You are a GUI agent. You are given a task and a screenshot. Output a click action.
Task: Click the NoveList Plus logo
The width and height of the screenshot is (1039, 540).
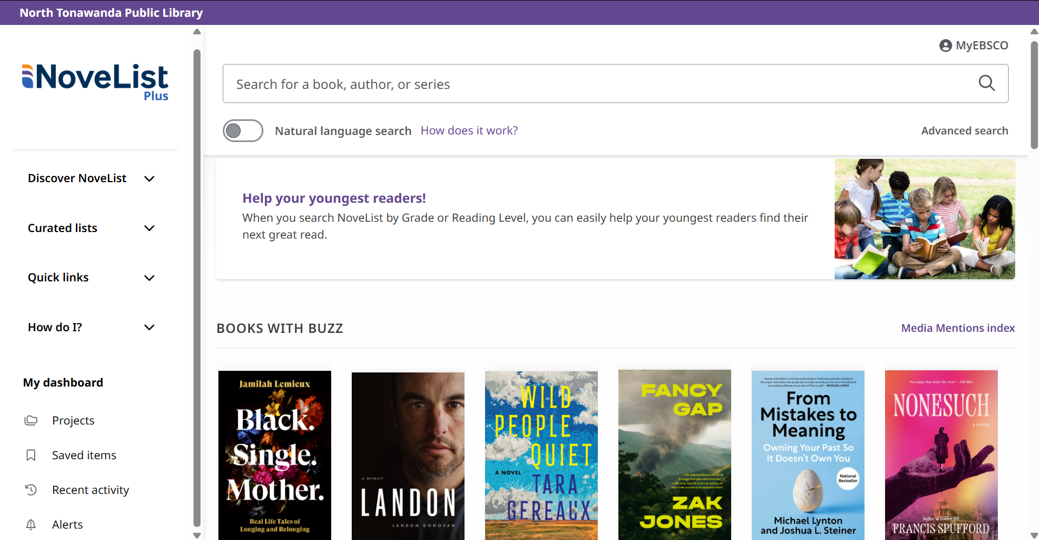pyautogui.click(x=95, y=82)
